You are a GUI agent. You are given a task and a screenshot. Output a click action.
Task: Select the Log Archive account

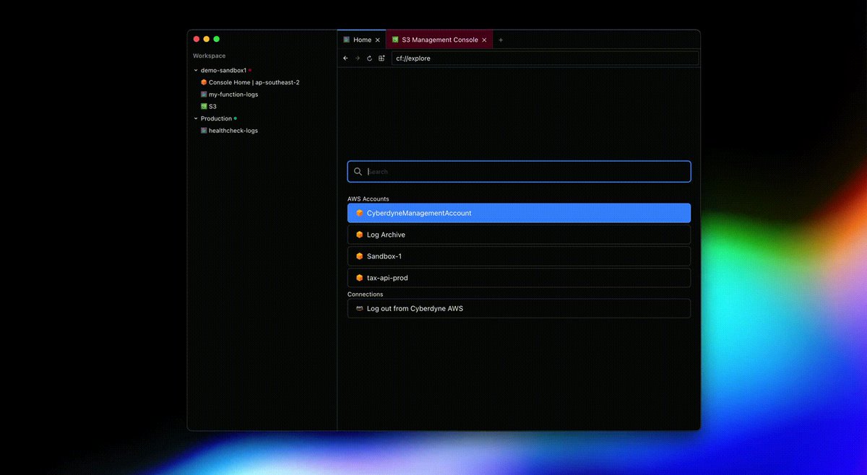[519, 235]
